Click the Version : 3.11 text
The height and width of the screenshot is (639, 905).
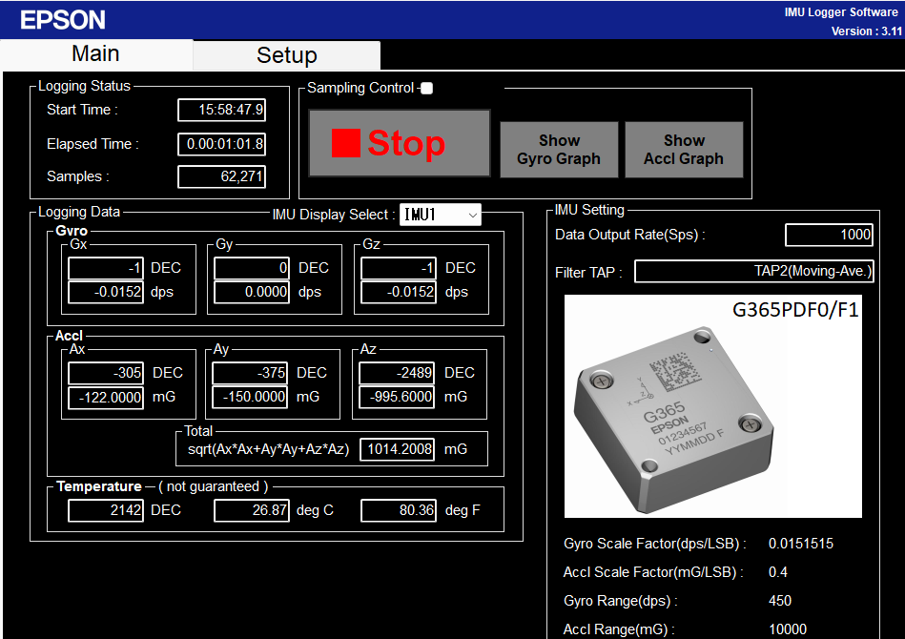[866, 31]
